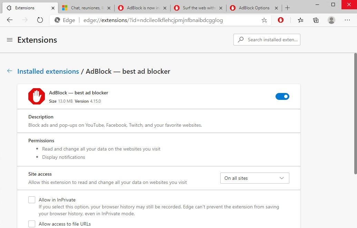Click the AdBlock red hand logo
Image resolution: width=357 pixels, height=228 pixels.
pyautogui.click(x=37, y=96)
